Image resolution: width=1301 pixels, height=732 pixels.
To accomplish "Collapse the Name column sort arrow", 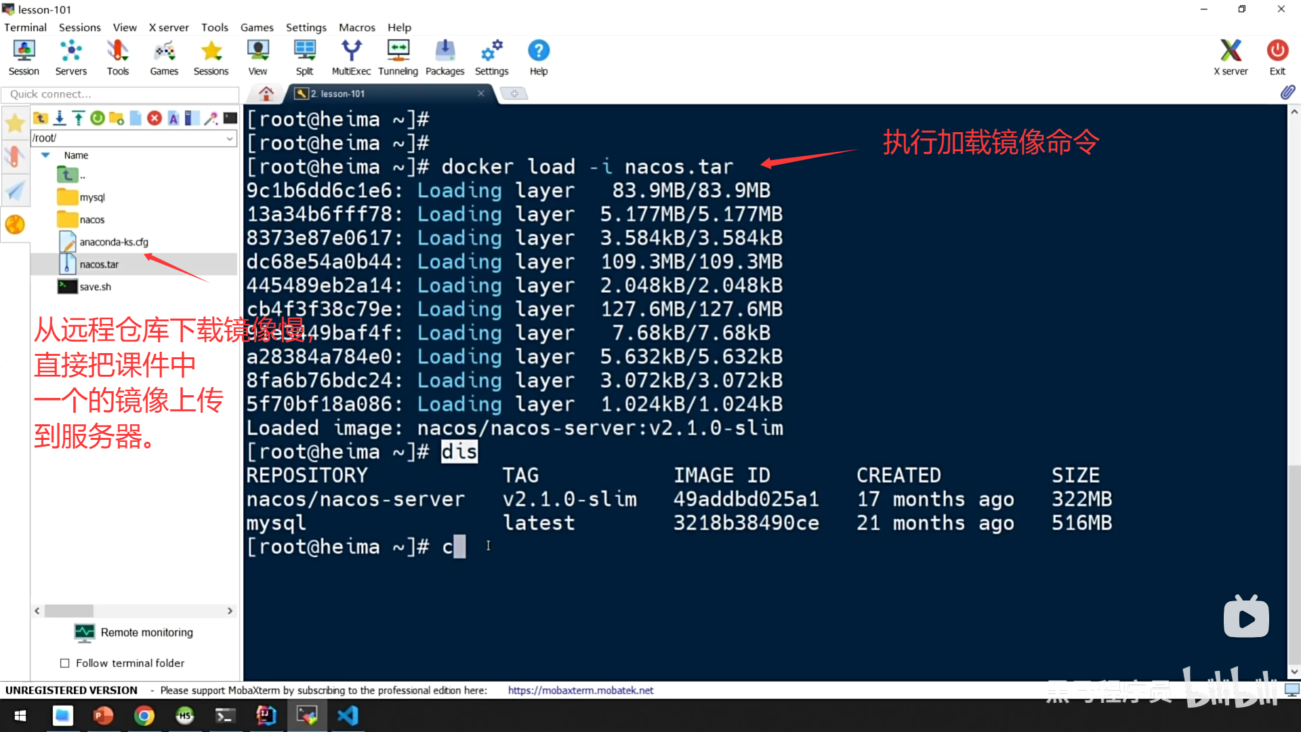I will click(x=45, y=155).
